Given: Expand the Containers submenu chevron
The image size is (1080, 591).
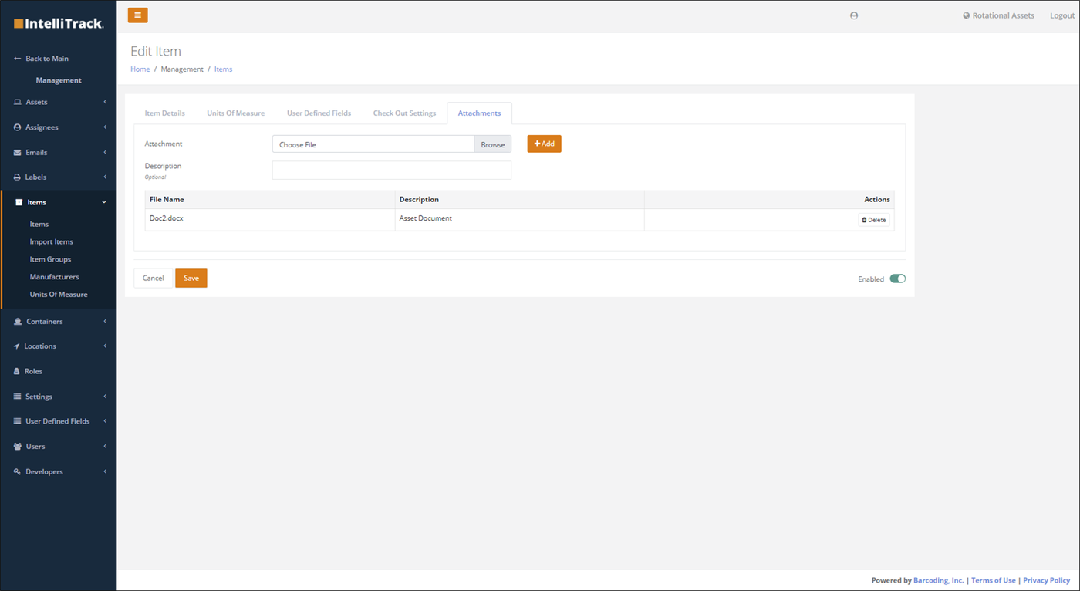Looking at the screenshot, I should tap(105, 322).
